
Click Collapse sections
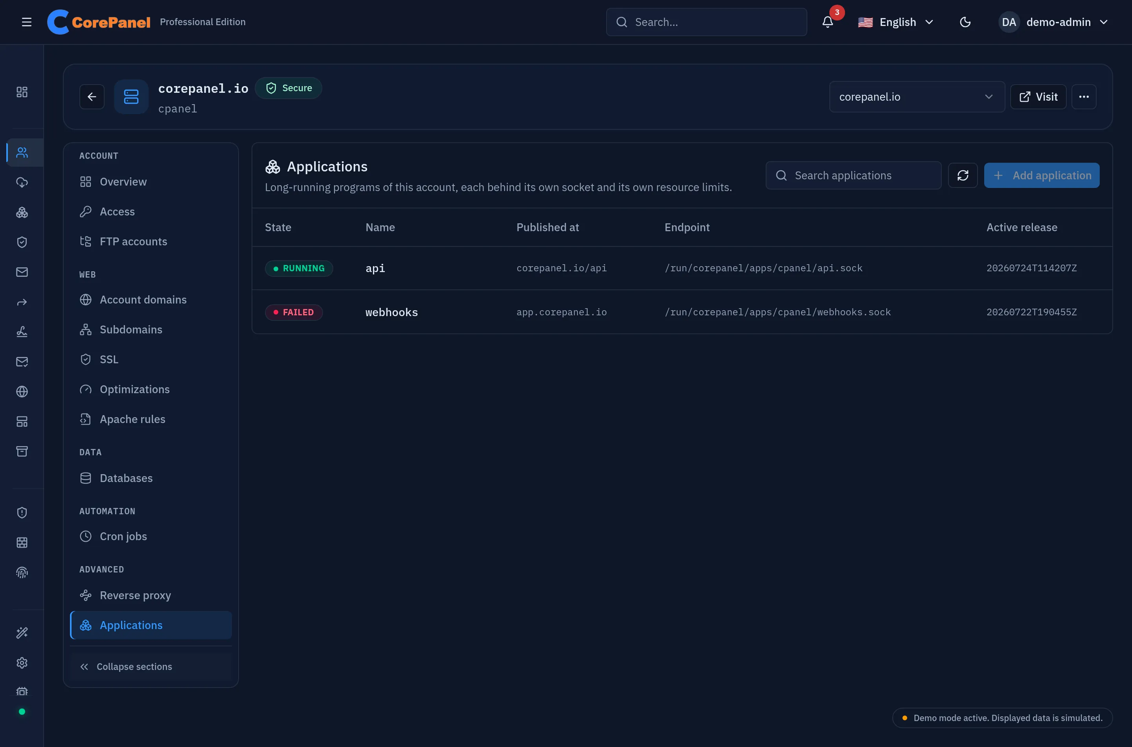151,667
